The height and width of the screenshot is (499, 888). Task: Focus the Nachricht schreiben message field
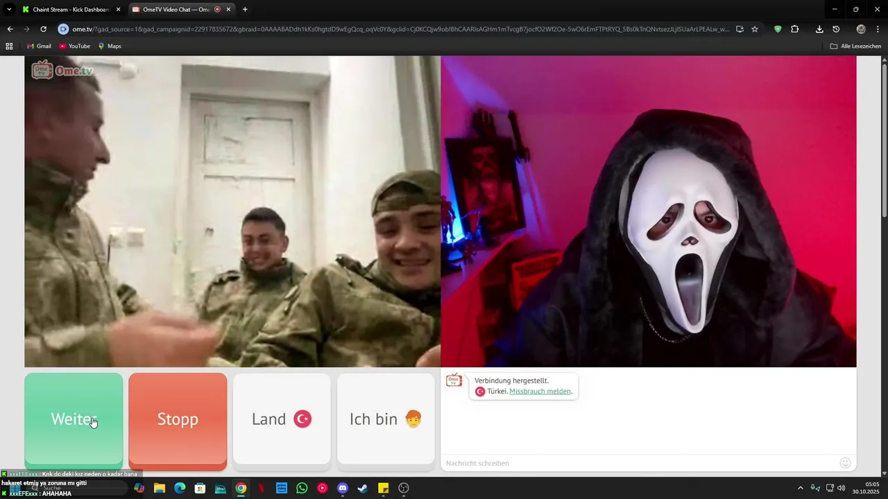(x=638, y=463)
